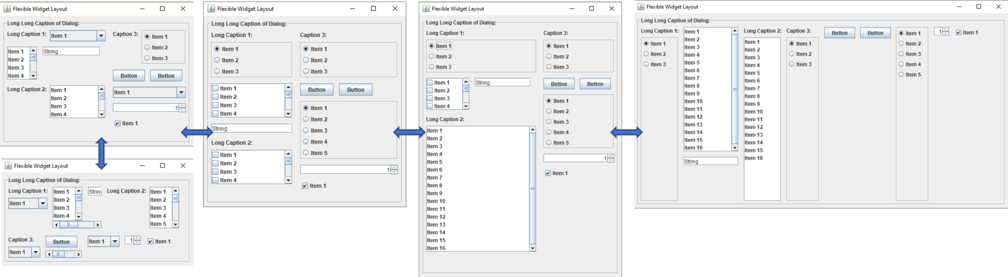The image size is (1008, 277).
Task: Select radio Item 4 in the widest window
Action: (x=902, y=64)
